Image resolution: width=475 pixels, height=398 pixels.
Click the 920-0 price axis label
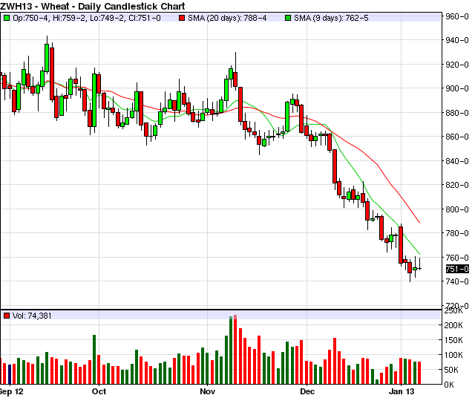(x=457, y=65)
